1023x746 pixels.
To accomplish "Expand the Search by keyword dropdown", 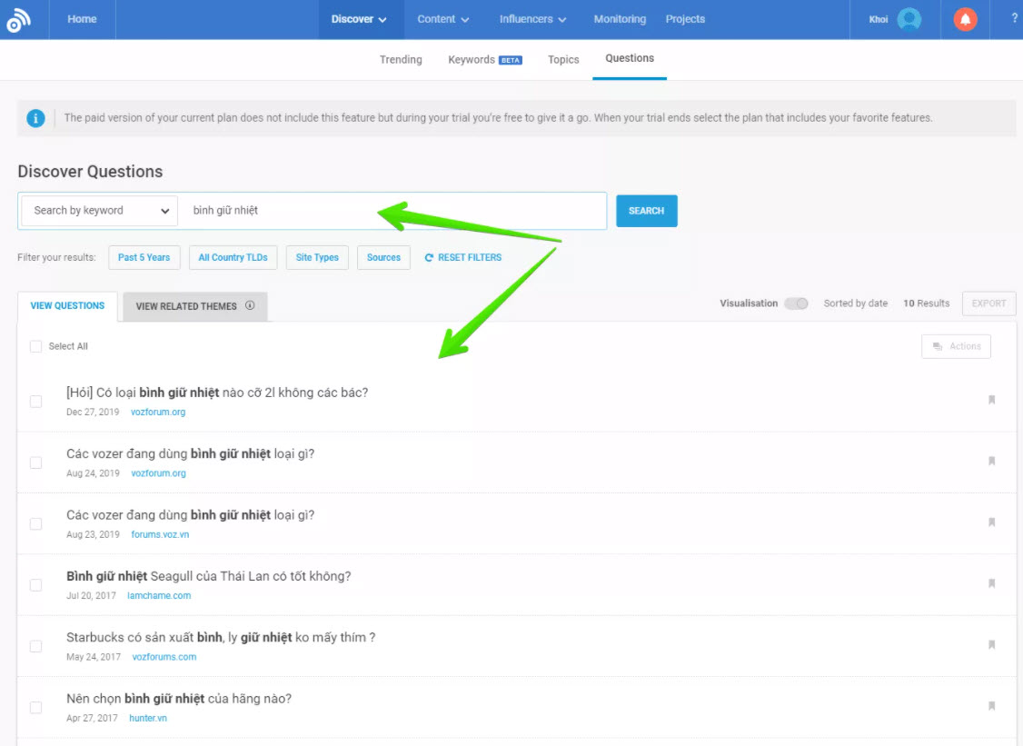I will pos(99,211).
